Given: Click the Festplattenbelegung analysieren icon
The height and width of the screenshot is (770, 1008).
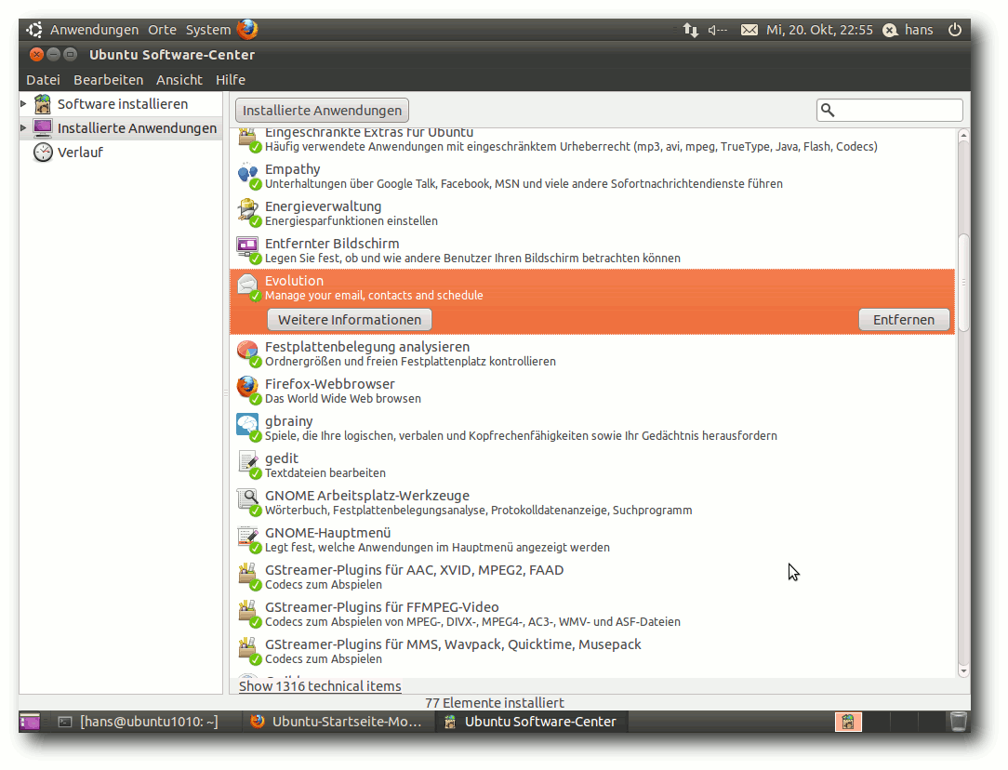Looking at the screenshot, I should click(247, 352).
